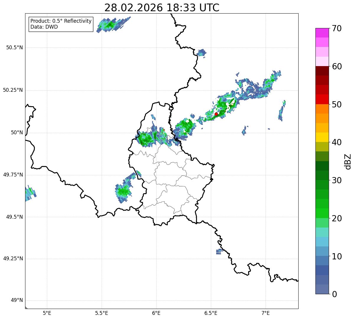Click the 50.25°N latitude label
Image resolution: width=355 pixels, height=319 pixels.
(x=13, y=90)
